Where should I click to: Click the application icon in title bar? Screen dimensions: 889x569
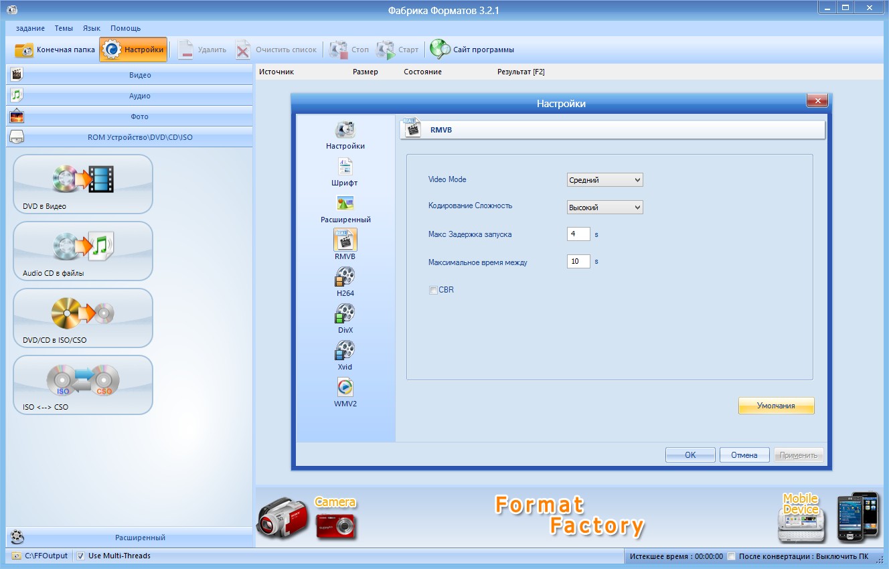11,9
